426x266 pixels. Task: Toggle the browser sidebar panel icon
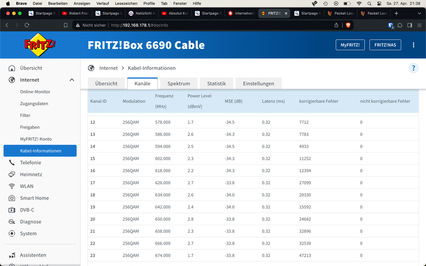410,25
